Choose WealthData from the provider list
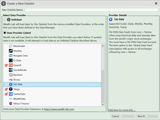Viewport: 160px width, 120px height. 19,99
